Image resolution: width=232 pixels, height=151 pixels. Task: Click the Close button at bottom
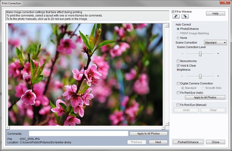[x=215, y=142]
